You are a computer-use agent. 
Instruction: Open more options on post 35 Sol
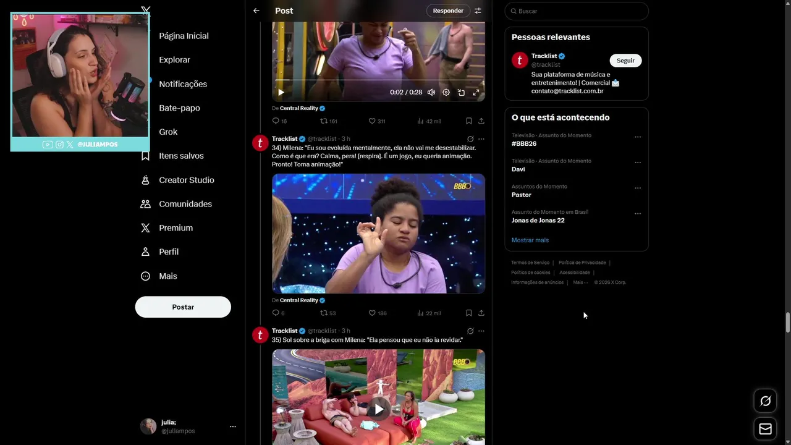pyautogui.click(x=481, y=331)
